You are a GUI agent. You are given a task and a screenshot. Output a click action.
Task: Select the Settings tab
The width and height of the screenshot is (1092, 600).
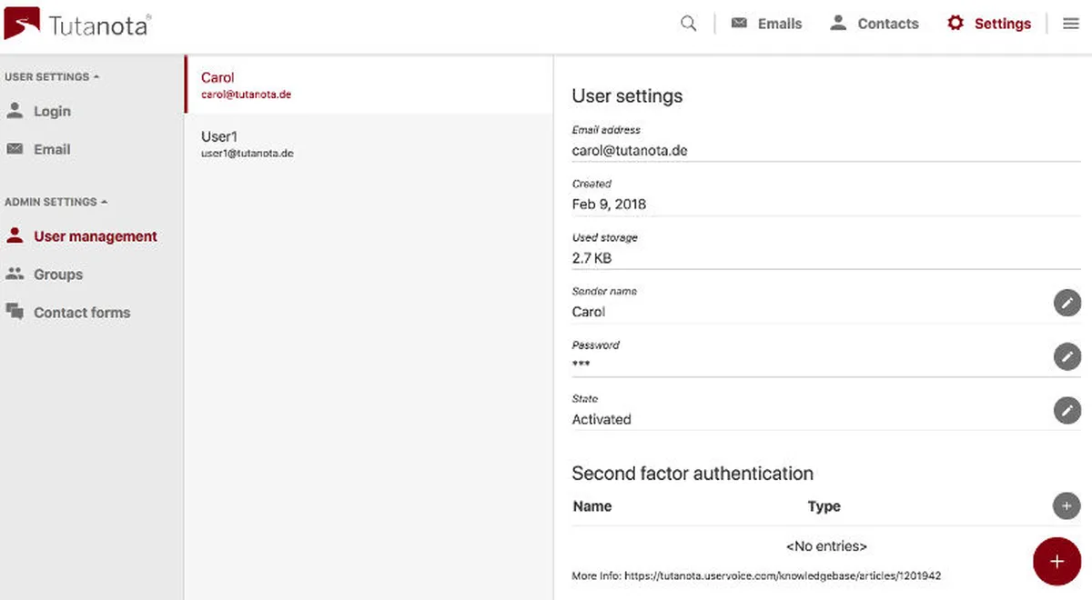coord(989,24)
